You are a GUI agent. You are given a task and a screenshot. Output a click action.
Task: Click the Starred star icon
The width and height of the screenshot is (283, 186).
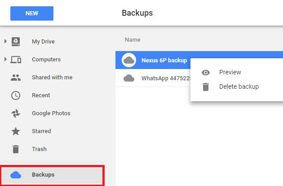(16, 131)
